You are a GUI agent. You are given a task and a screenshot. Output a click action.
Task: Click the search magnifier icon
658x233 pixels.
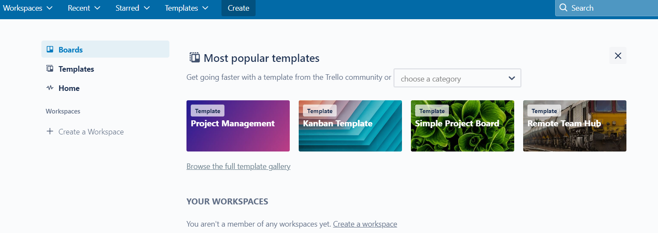[x=563, y=8]
